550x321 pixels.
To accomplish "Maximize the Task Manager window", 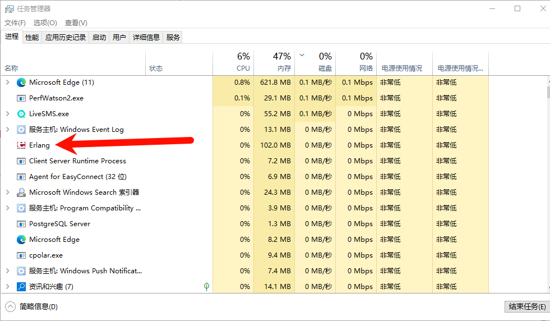I will click(x=517, y=8).
